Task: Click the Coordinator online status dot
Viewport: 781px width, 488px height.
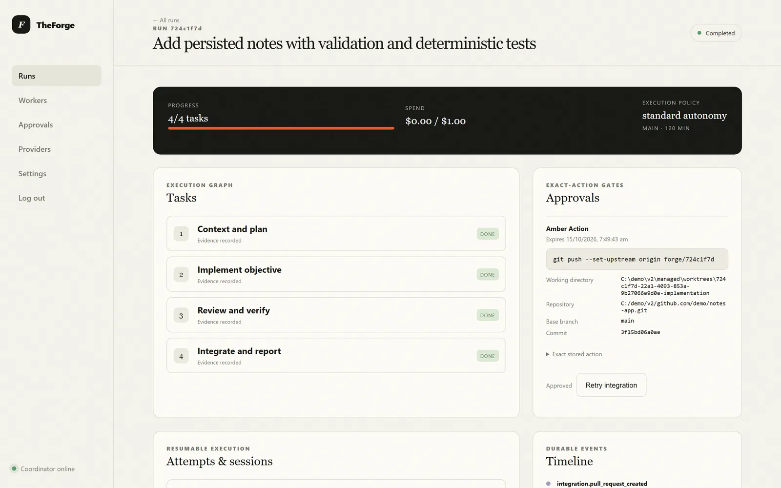Action: coord(14,468)
